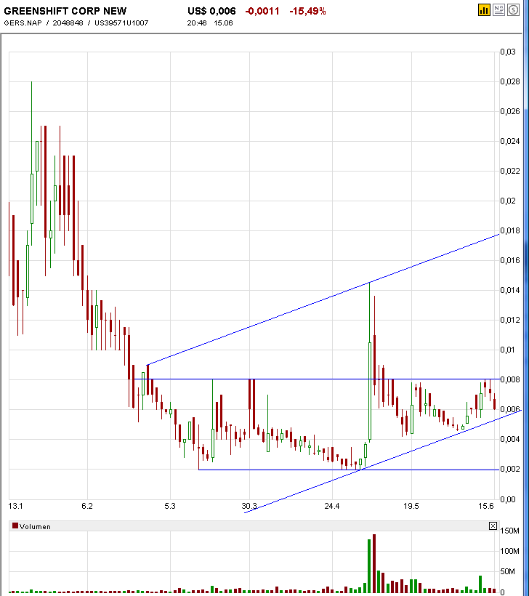This screenshot has width=529, height=596.
Task: Click the 20:46 timestamp
Action: point(196,23)
